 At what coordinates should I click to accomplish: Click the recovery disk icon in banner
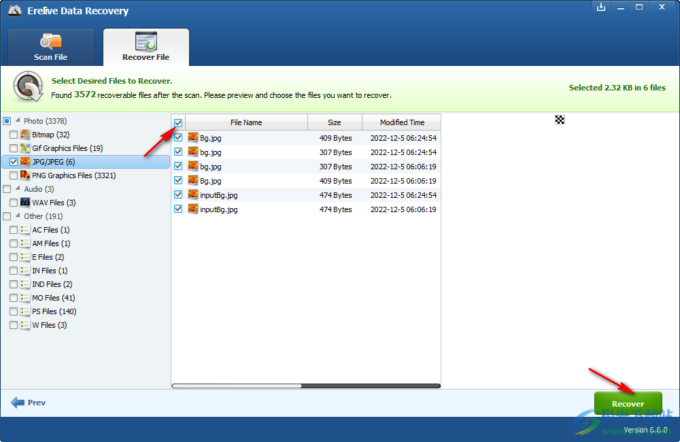[x=28, y=86]
